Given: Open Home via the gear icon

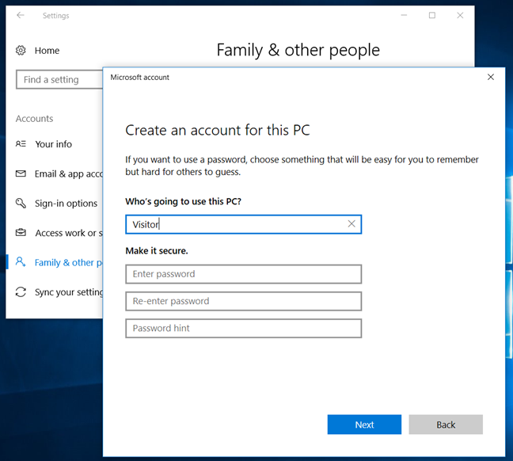Looking at the screenshot, I should coord(21,51).
